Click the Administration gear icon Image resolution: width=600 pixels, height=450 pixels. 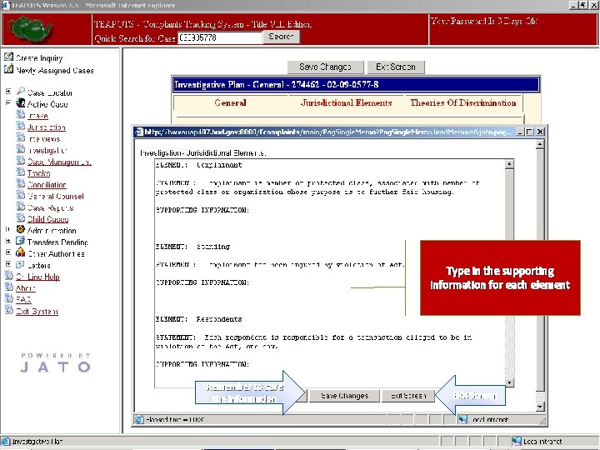(21, 230)
